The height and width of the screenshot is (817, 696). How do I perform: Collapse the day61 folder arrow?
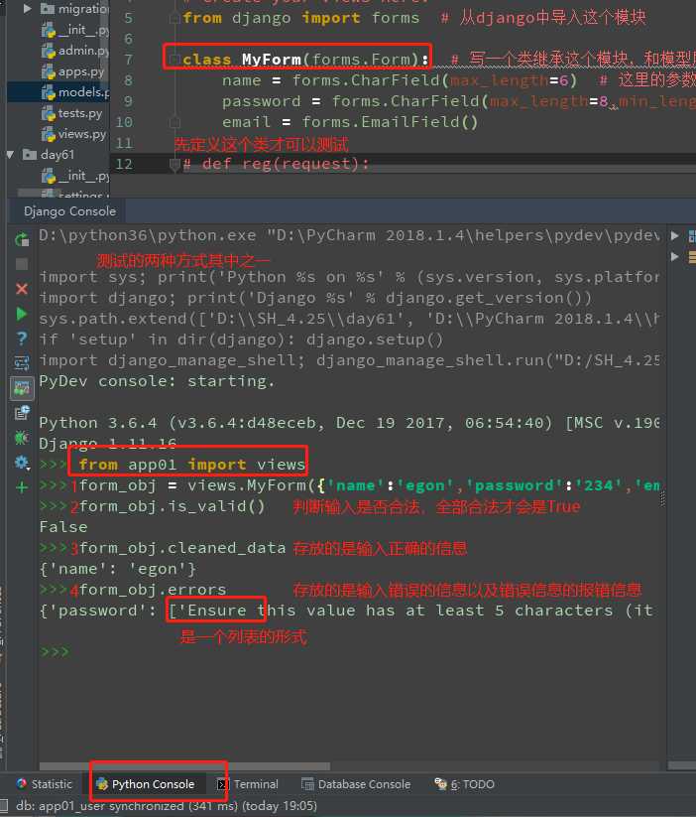(x=10, y=155)
